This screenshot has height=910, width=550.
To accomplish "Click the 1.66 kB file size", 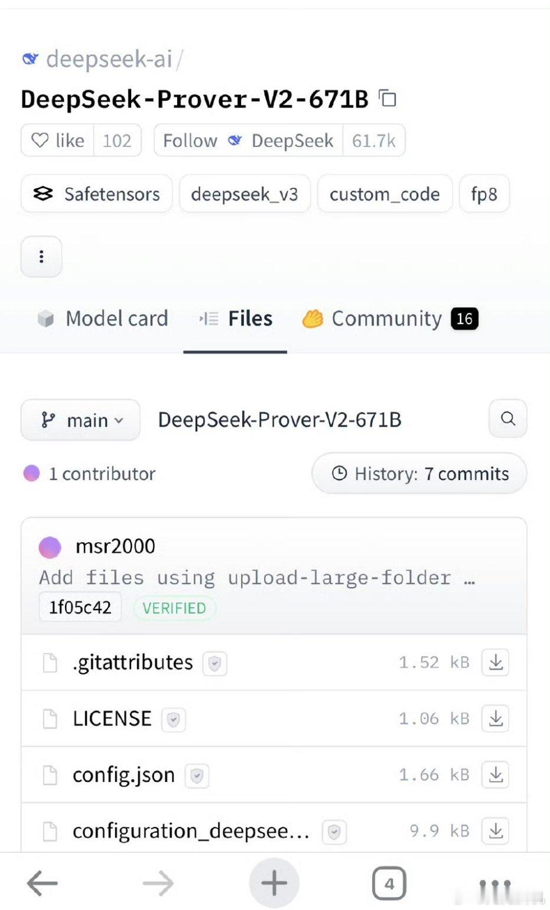I will coord(434,775).
